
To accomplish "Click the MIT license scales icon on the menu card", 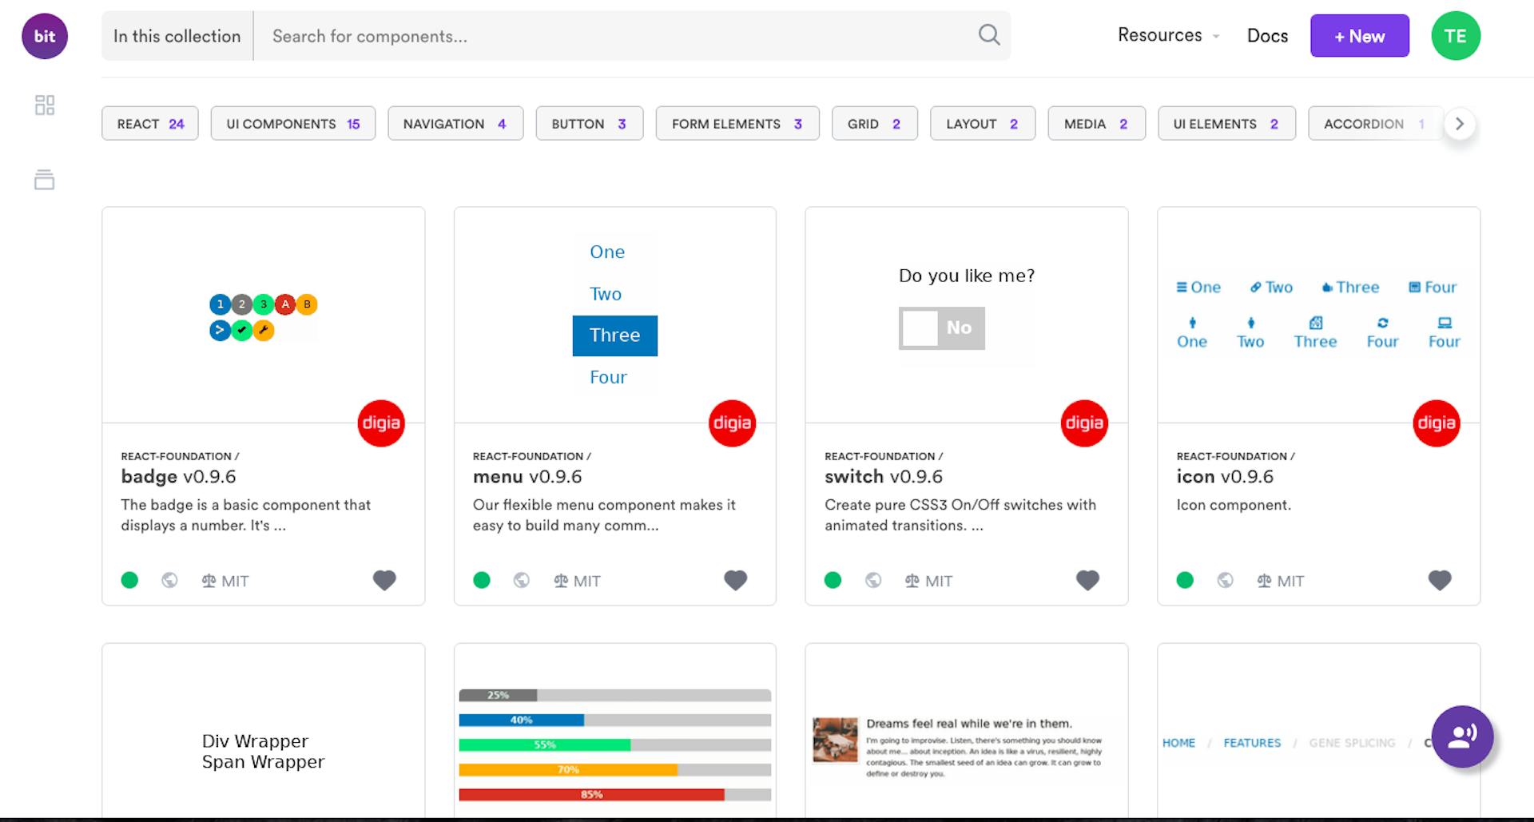I will pos(560,581).
